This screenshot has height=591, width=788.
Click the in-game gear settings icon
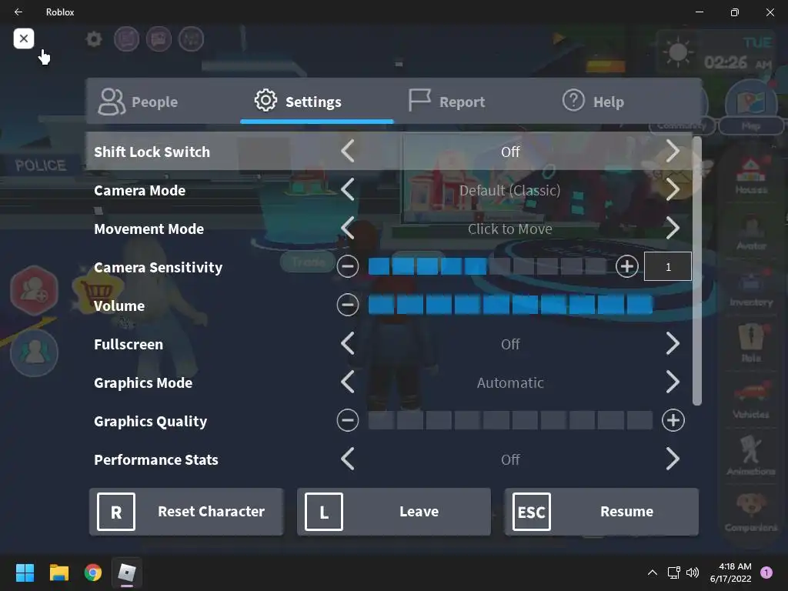pos(94,38)
